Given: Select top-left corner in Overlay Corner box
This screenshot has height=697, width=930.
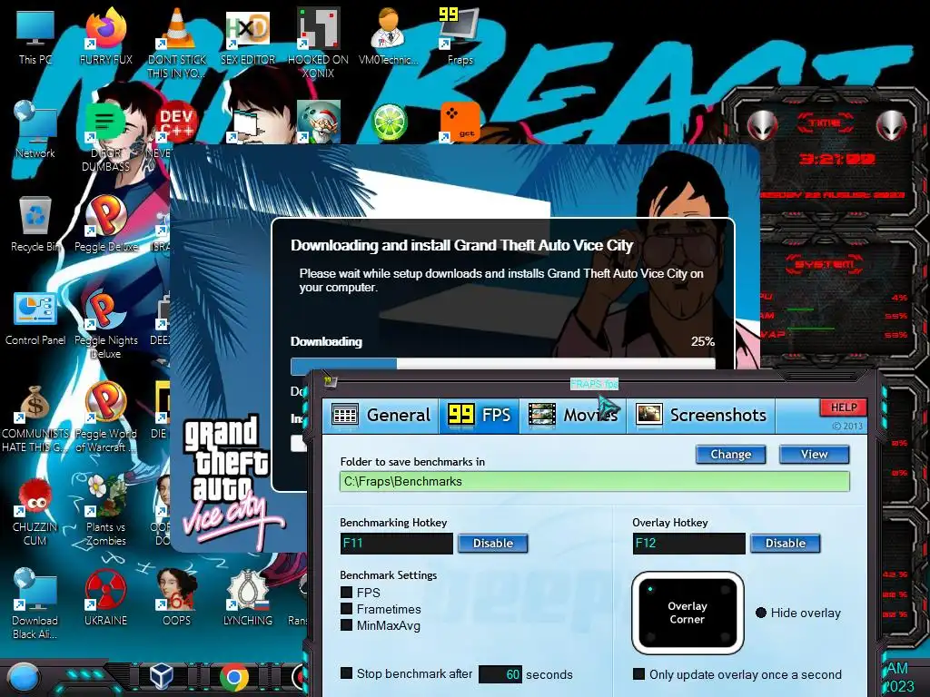Looking at the screenshot, I should pos(650,589).
